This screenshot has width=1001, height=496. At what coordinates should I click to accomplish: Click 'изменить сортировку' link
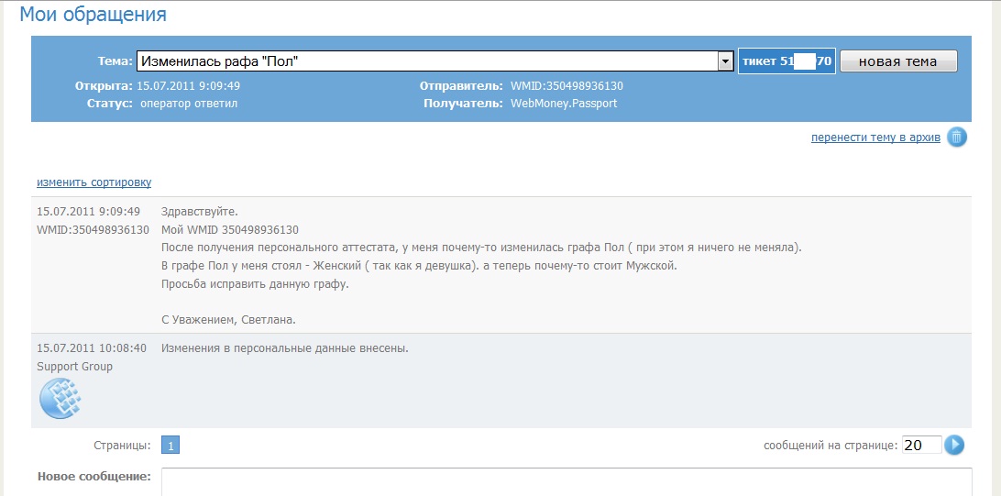point(93,182)
